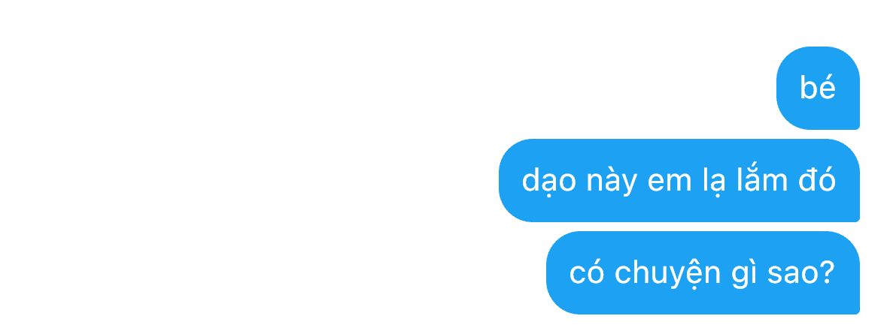Click the blue padding right of "đó"
This screenshot has width=887, height=331.
pos(848,180)
